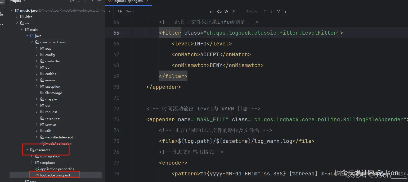Click the src folder icon

tap(22, 23)
